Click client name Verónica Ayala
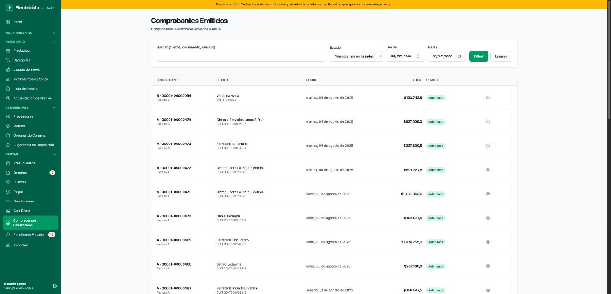611x294 pixels. 228,96
